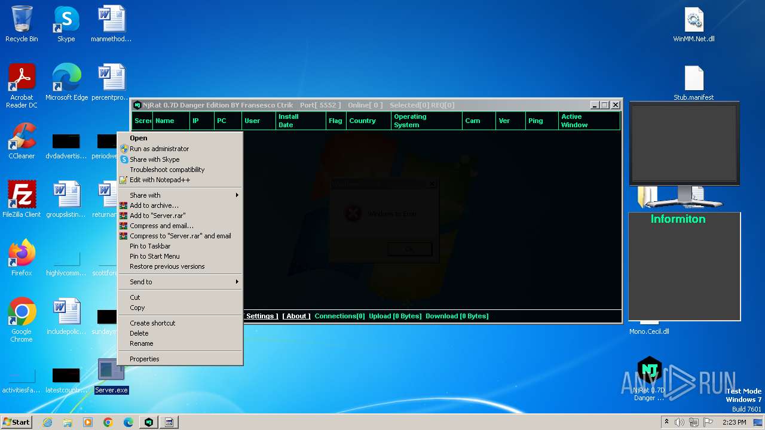
Task: Click the Informiton panel heading
Action: tap(678, 219)
